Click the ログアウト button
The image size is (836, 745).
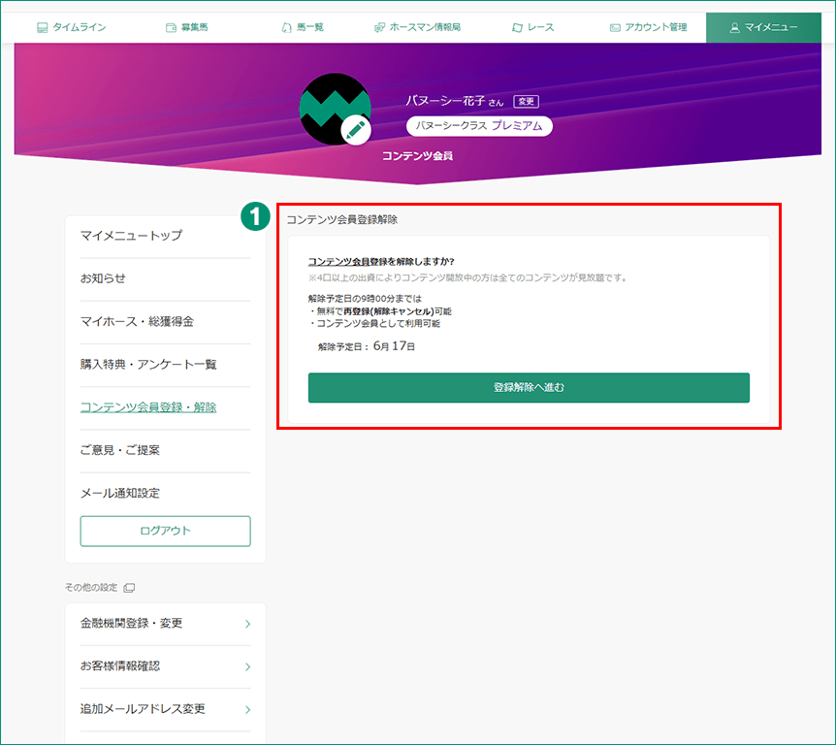pos(165,531)
